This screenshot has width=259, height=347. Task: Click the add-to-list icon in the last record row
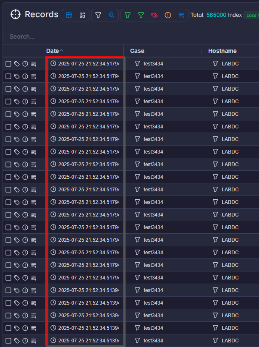pos(34,341)
